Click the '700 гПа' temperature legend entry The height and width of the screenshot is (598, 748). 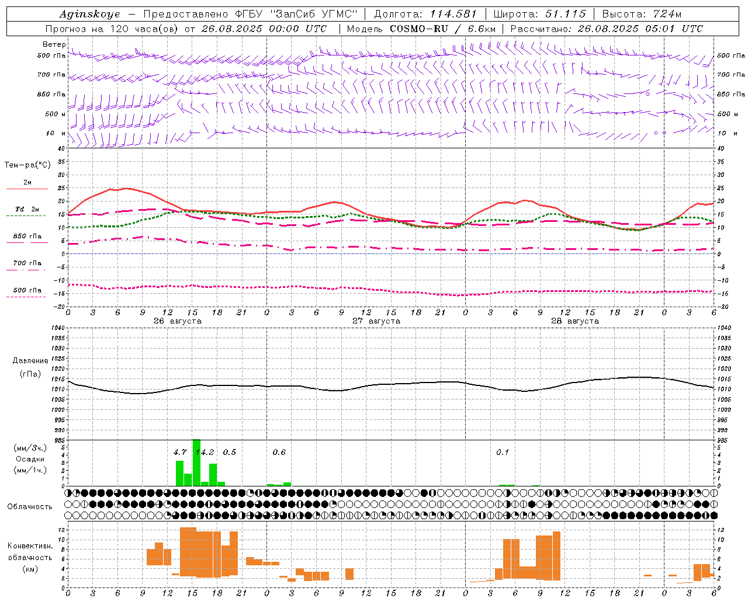[x=27, y=263]
